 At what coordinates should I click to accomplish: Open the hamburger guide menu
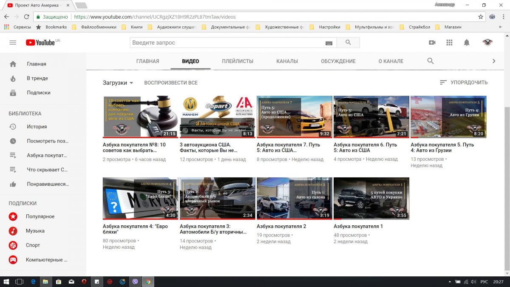pyautogui.click(x=13, y=43)
